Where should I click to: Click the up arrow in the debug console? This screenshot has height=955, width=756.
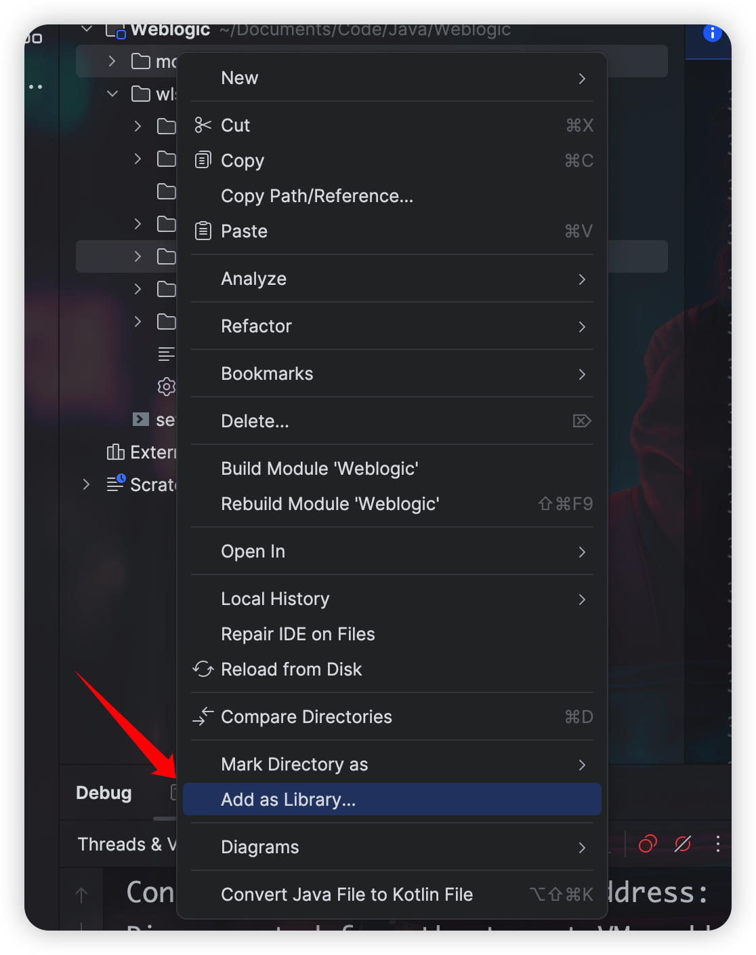[81, 895]
